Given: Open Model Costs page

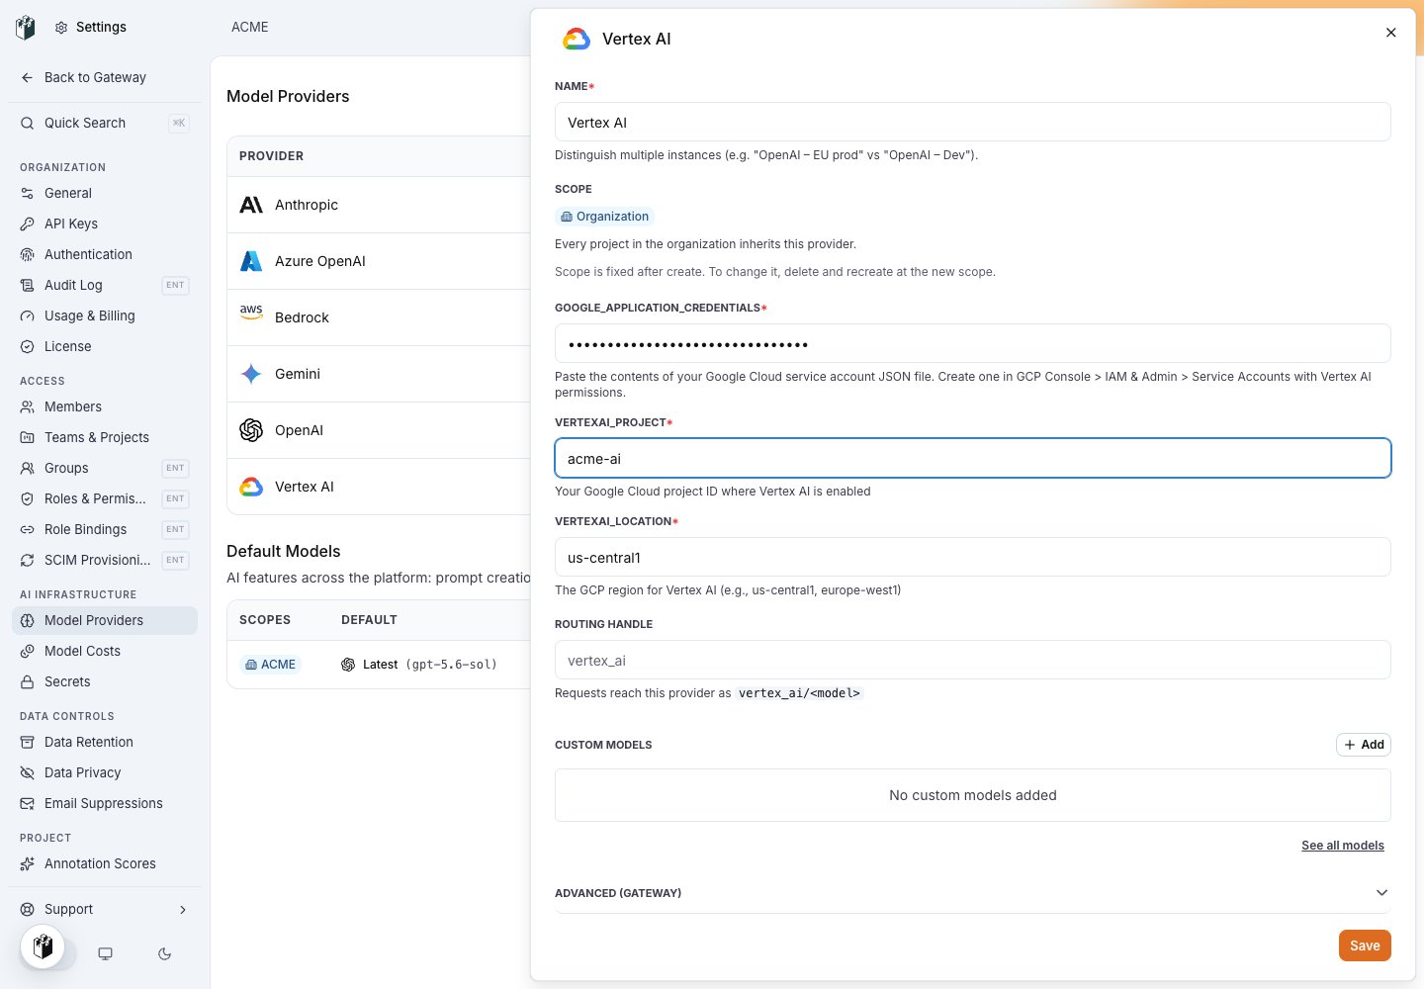Looking at the screenshot, I should tap(105, 651).
